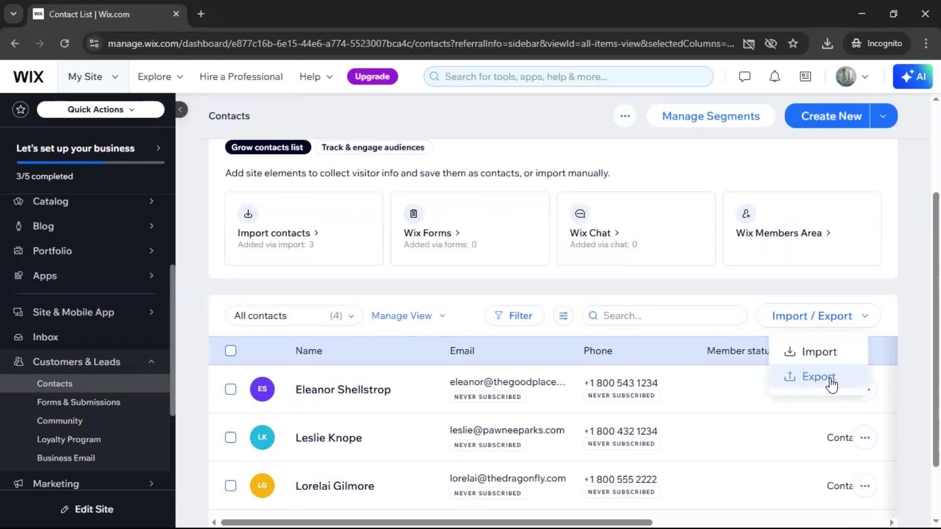This screenshot has height=529, width=941.
Task: Open the customize columns icon
Action: pyautogui.click(x=564, y=316)
